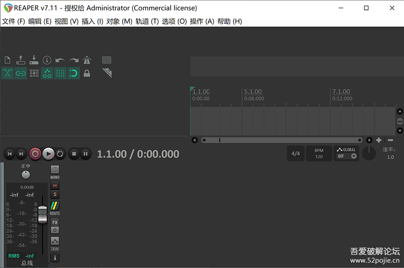Click the master track info button
Screen dimensions: 404x268
tap(55, 258)
